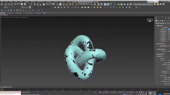Select the Cameras category icon
The height and width of the screenshot is (95, 170).
[x=163, y=21]
